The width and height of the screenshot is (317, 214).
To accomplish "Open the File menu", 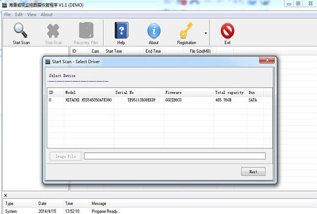I will pos(8,15).
